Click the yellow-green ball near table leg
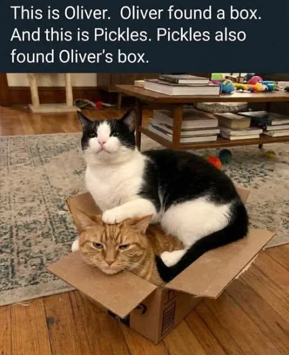This screenshot has width=289, height=355. pos(270,154)
